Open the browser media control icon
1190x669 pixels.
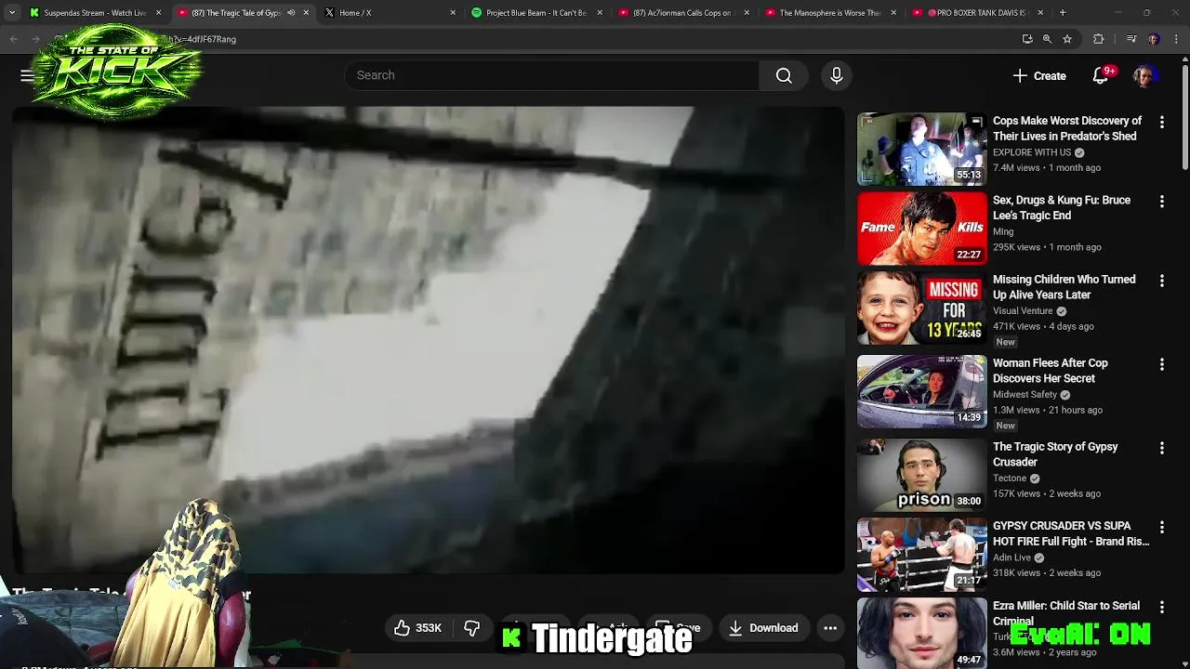(x=1131, y=39)
